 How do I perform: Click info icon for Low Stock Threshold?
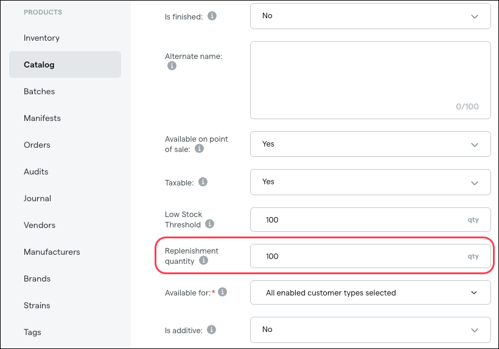click(x=209, y=224)
